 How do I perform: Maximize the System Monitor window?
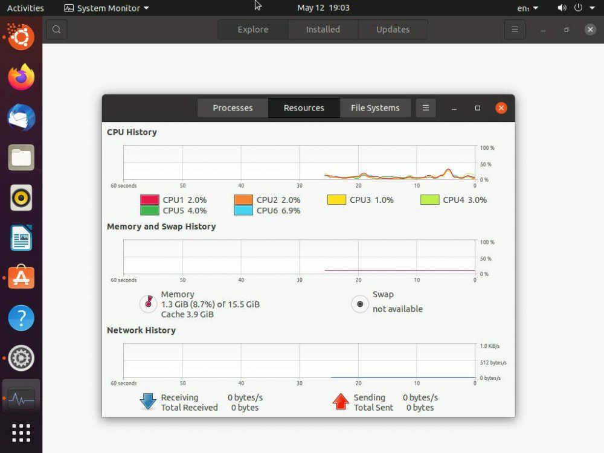tap(478, 108)
